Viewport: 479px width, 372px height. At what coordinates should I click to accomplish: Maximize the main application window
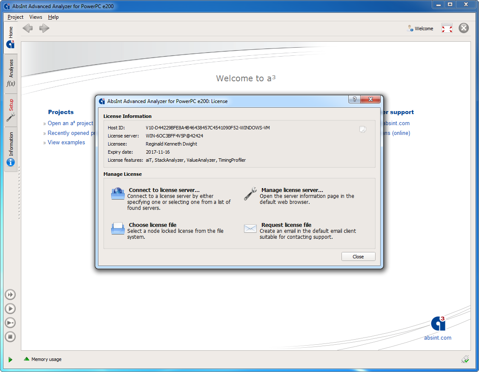(450, 5)
